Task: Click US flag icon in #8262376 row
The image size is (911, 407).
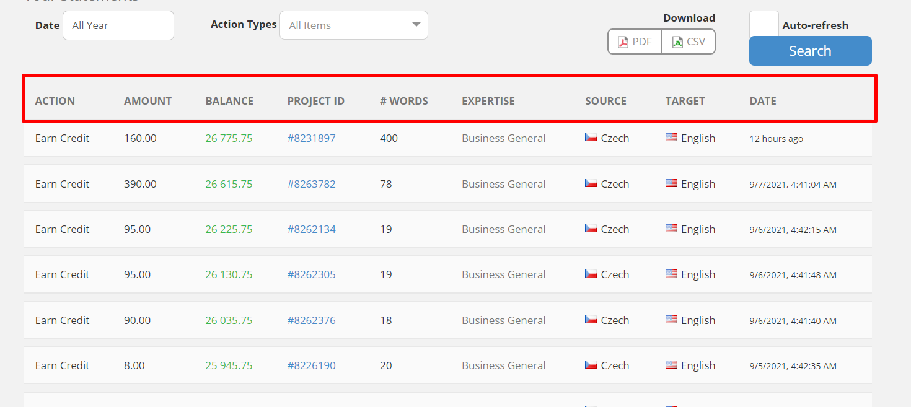Action: point(671,320)
